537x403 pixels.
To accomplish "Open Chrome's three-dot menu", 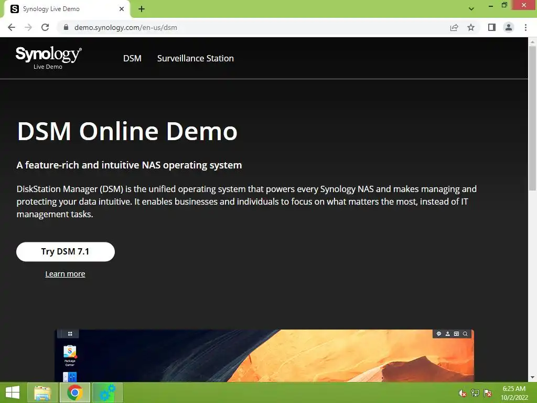I will (525, 27).
